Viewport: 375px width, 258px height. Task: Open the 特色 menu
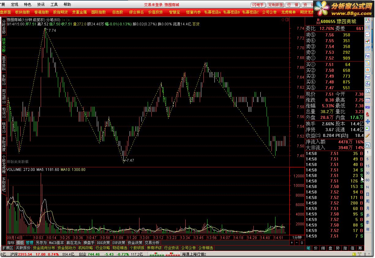pos(28,5)
